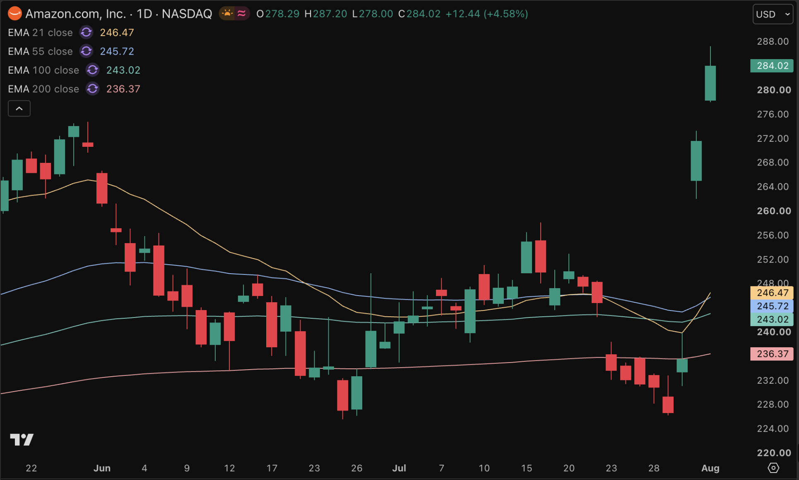
Task: Select the EMA 55 close indicator label
Action: [40, 51]
